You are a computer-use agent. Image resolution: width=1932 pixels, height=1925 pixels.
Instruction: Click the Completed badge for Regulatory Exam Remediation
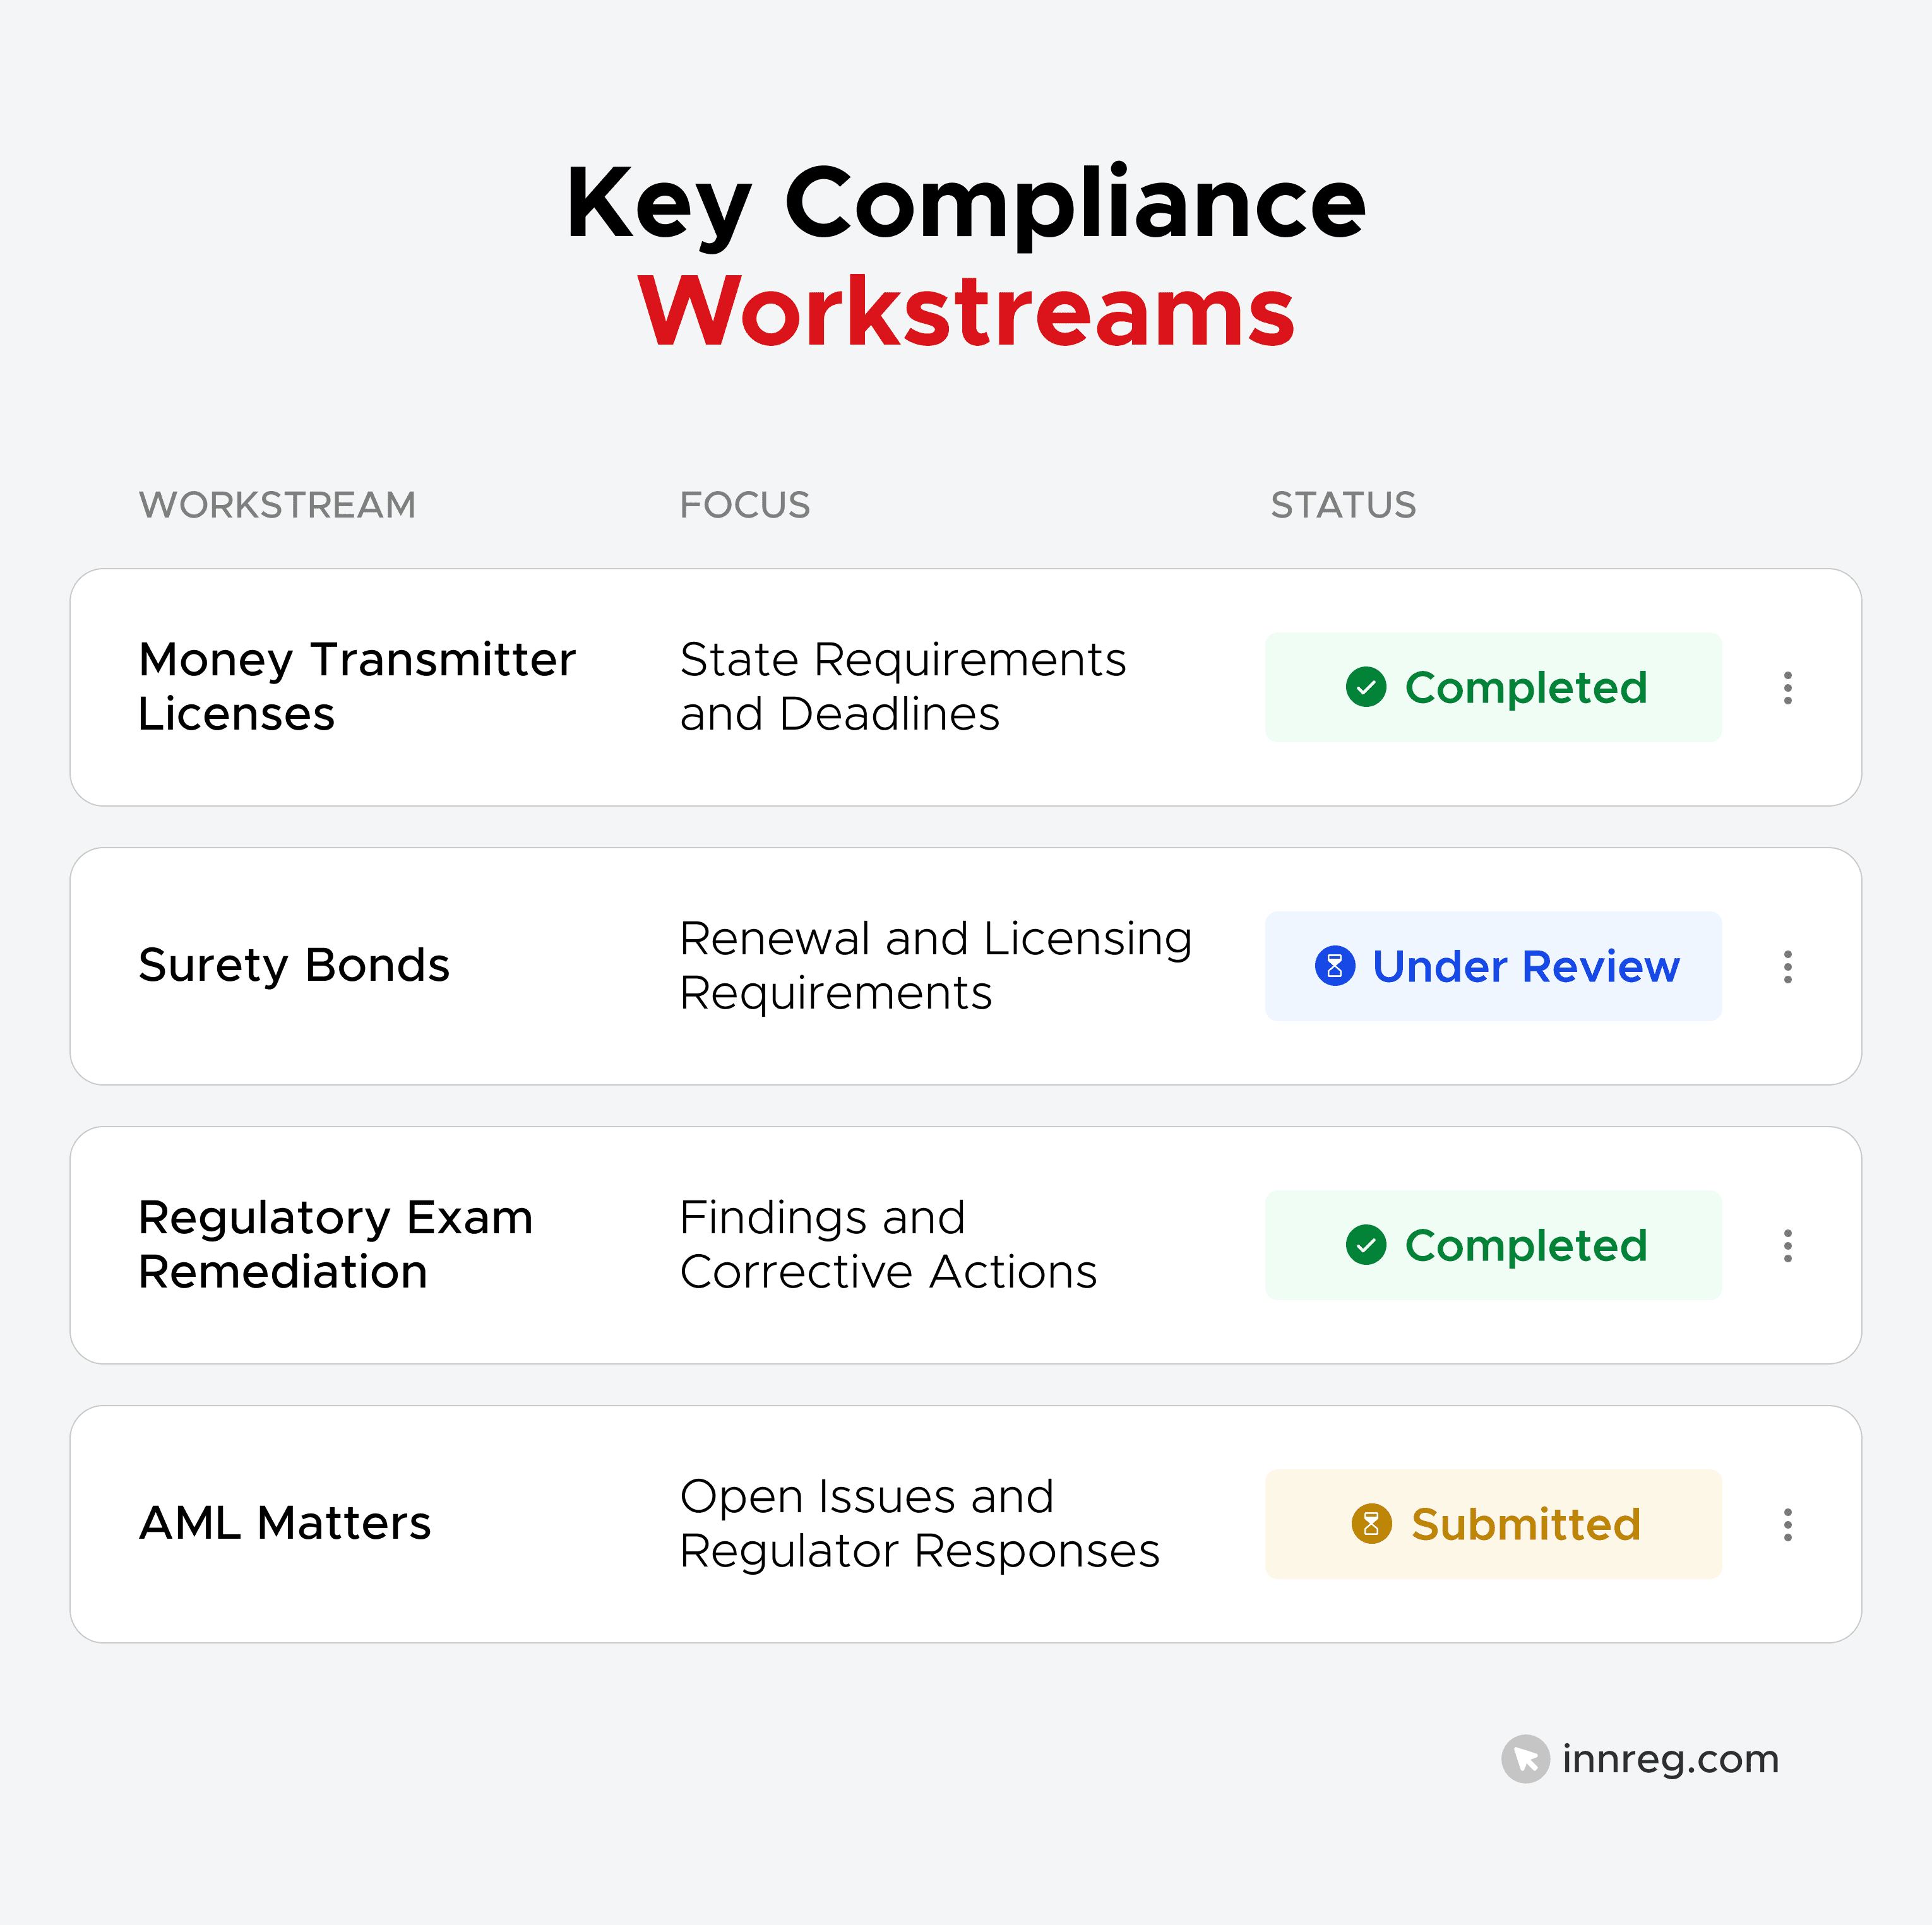pyautogui.click(x=1493, y=1245)
